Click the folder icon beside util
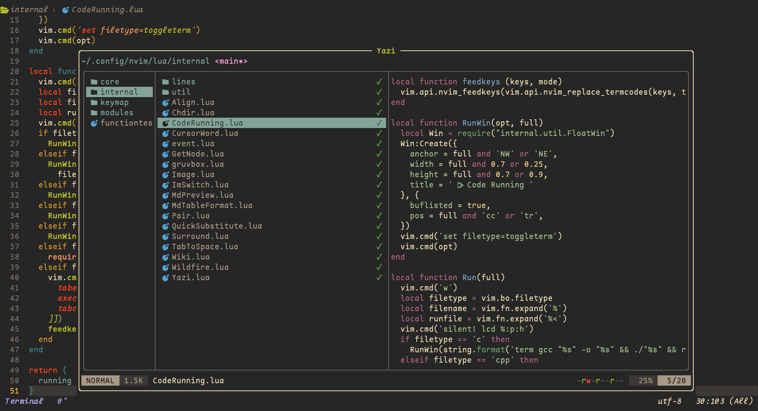The height and width of the screenshot is (411, 758). [x=165, y=92]
